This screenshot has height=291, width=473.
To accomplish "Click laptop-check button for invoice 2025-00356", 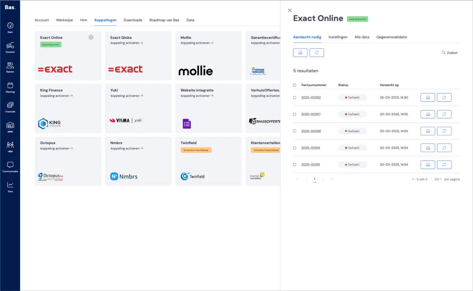I will [x=428, y=131].
